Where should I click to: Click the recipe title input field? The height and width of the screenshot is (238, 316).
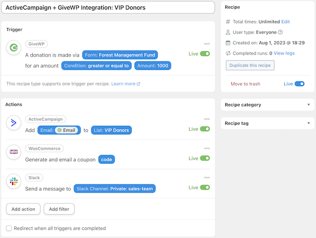(x=108, y=7)
